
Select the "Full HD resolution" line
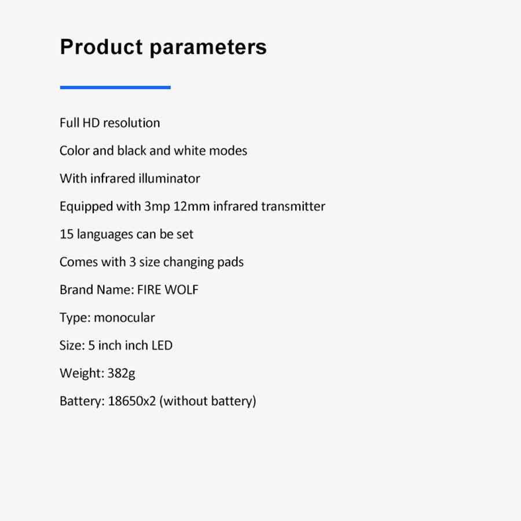tap(110, 123)
